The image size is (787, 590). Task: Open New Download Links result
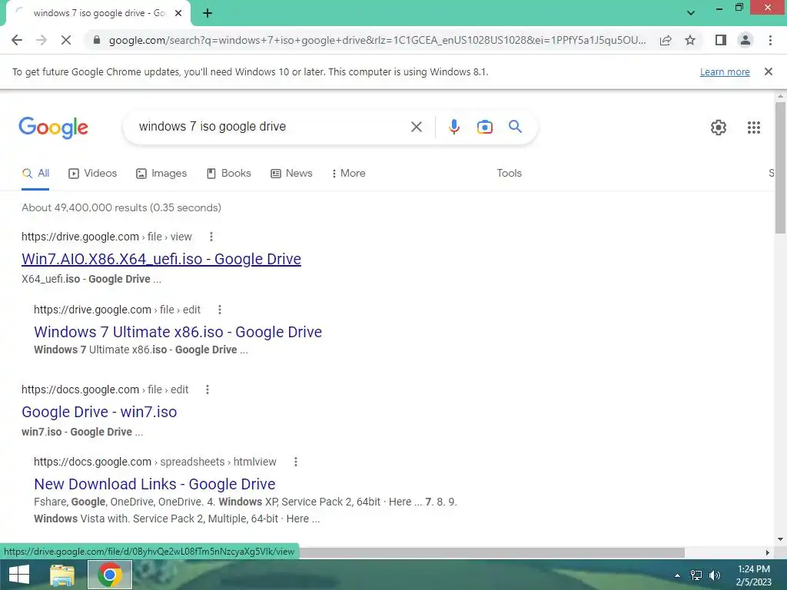154,484
